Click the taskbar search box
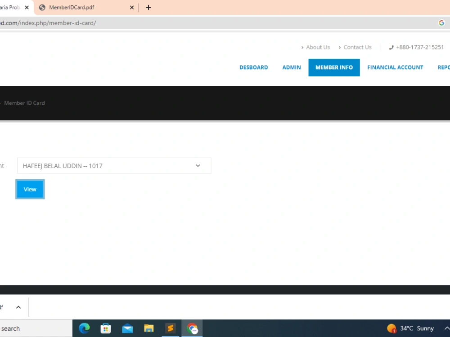The image size is (450, 337). 36,328
